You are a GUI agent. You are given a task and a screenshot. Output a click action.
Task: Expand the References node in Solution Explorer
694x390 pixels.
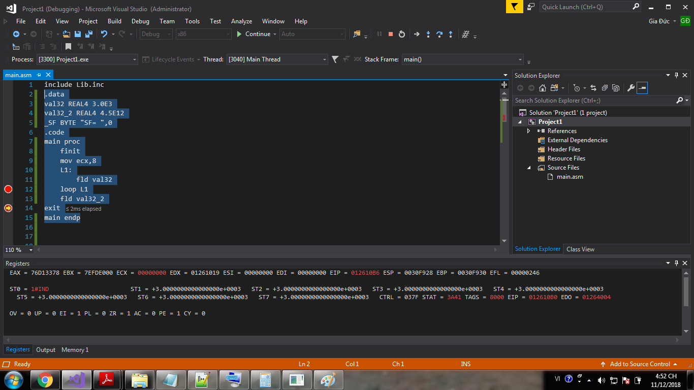[529, 131]
